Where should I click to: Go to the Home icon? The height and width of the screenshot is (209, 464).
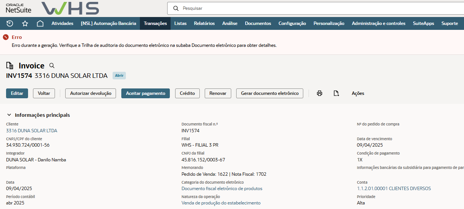pos(40,23)
